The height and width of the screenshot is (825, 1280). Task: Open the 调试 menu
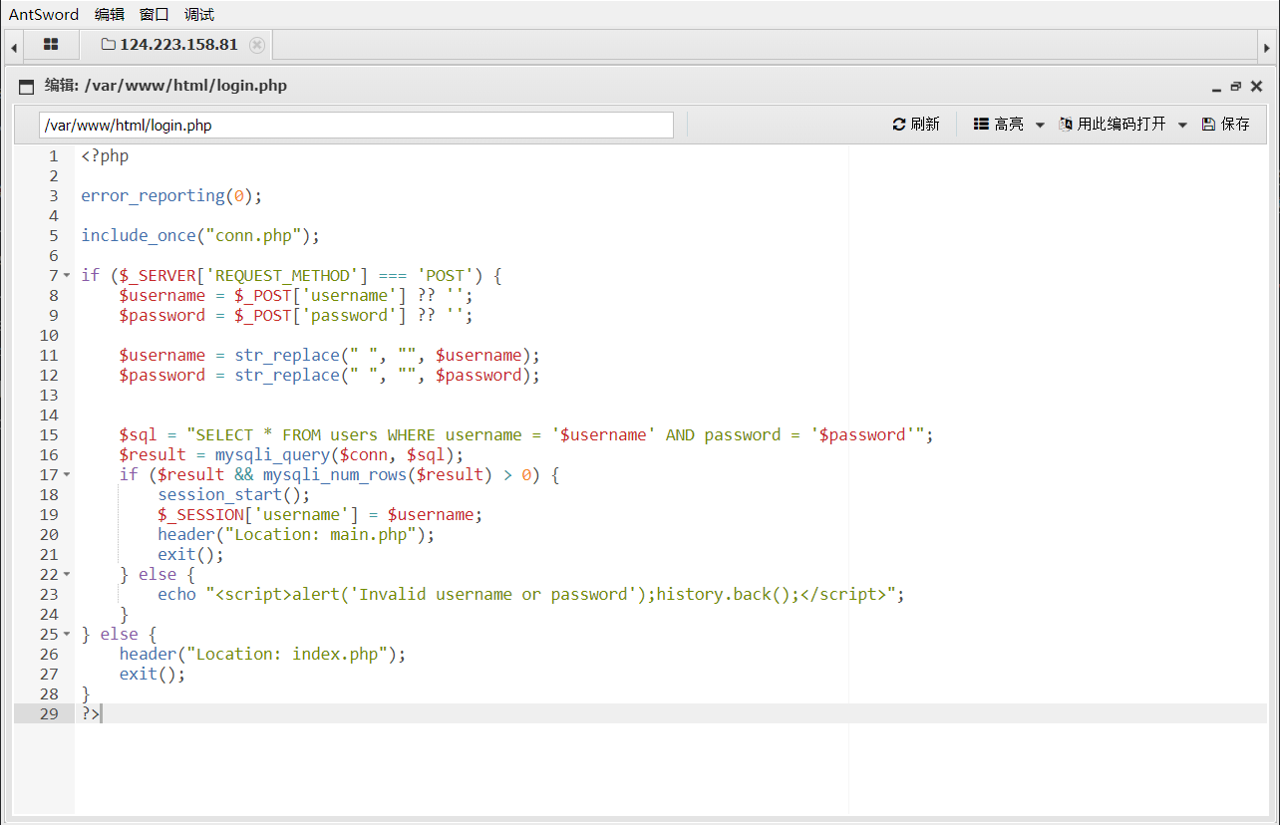click(199, 14)
